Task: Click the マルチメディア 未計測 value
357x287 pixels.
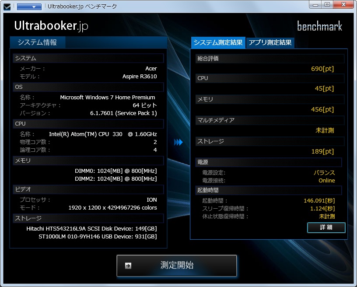Action: pos(325,130)
